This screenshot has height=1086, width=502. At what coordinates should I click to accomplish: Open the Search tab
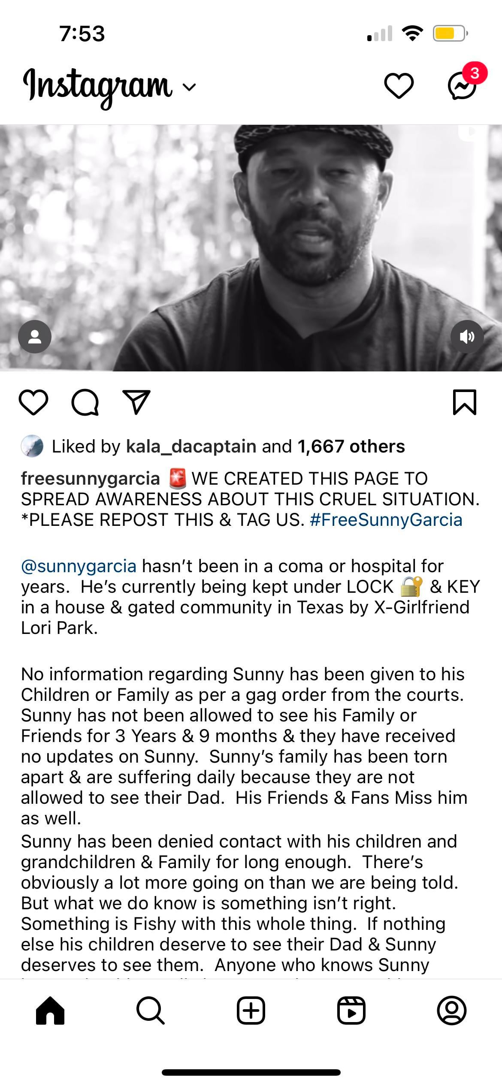coord(150,1011)
